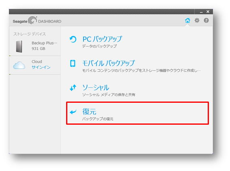Open the モバイル バックアップ heading
Image resolution: width=230 pixels, height=171 pixels.
(x=109, y=63)
